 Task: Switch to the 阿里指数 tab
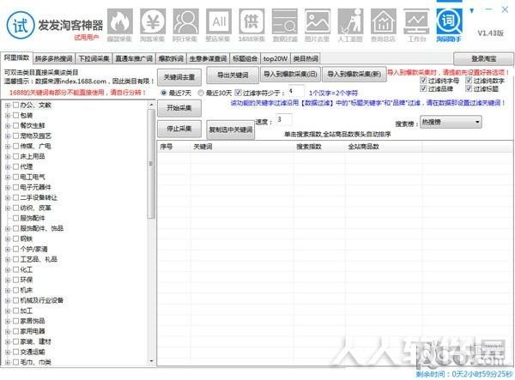click(16, 57)
